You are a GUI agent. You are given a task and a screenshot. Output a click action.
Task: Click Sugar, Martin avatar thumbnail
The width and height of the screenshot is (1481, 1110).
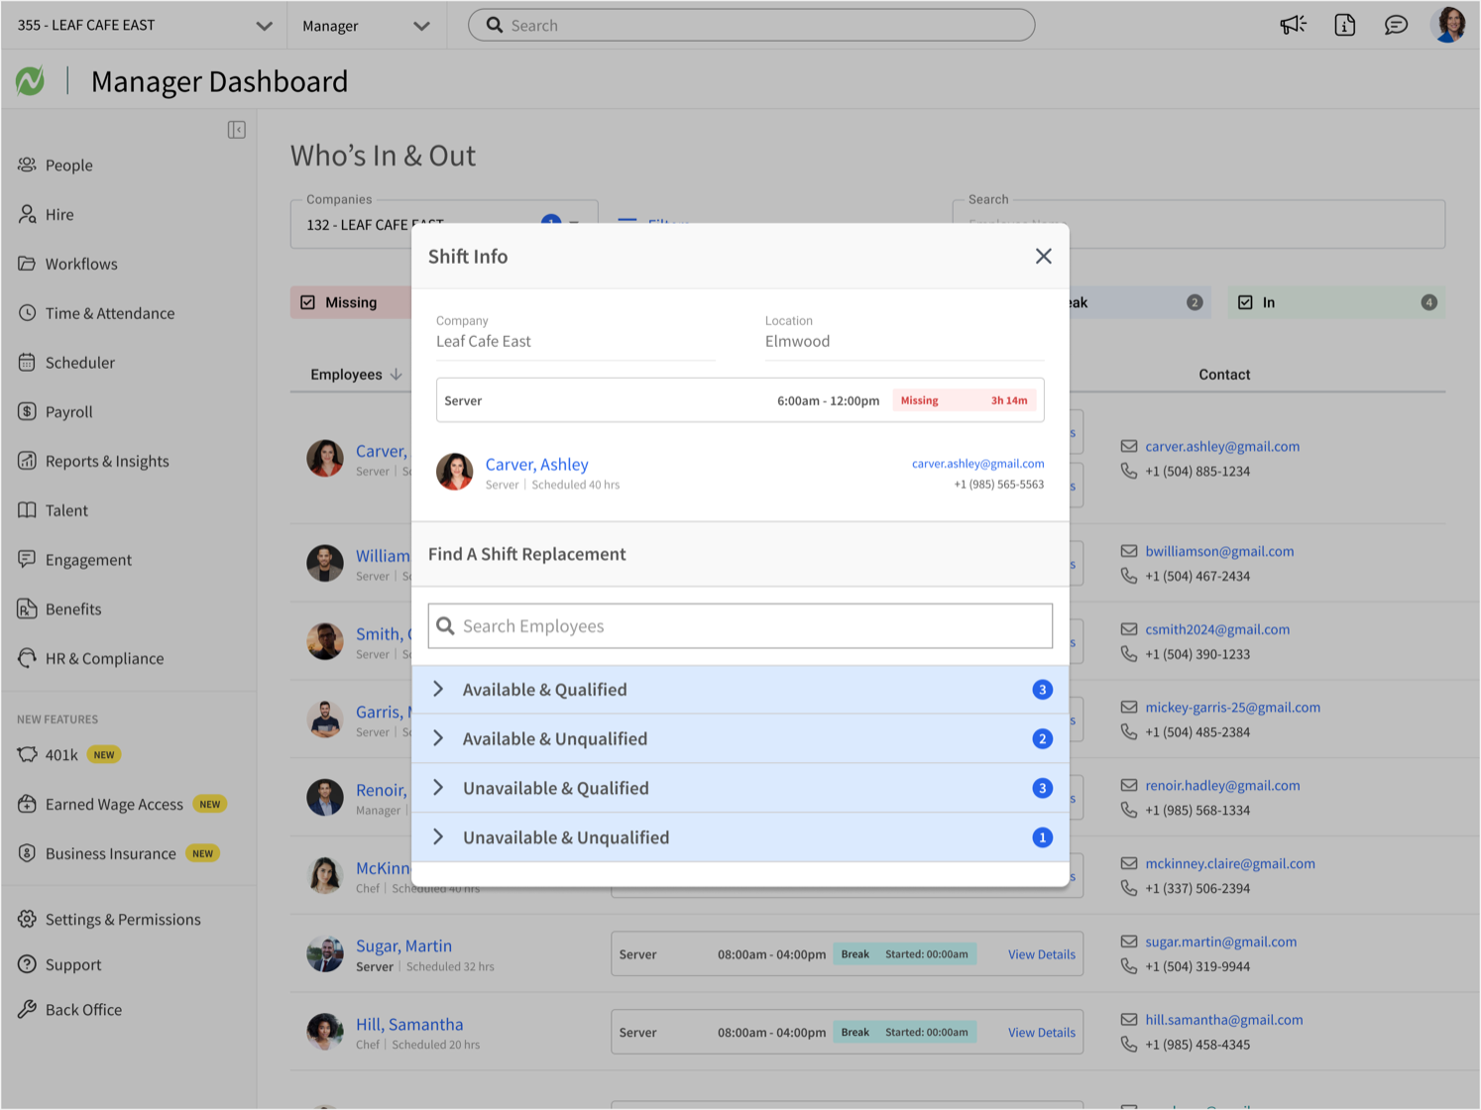click(x=324, y=953)
